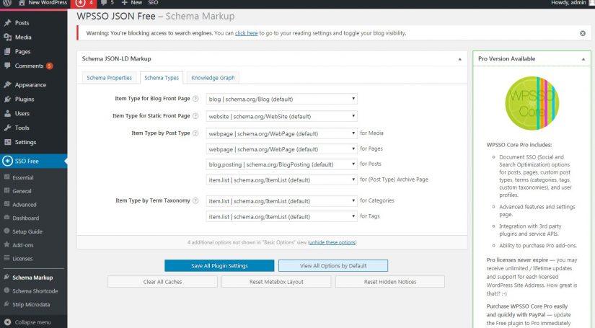Click the WPSSO Core logo image
This screenshot has width=595, height=328.
point(532,103)
